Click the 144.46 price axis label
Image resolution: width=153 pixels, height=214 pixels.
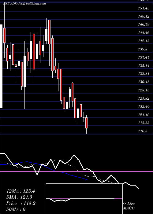pos(144,33)
